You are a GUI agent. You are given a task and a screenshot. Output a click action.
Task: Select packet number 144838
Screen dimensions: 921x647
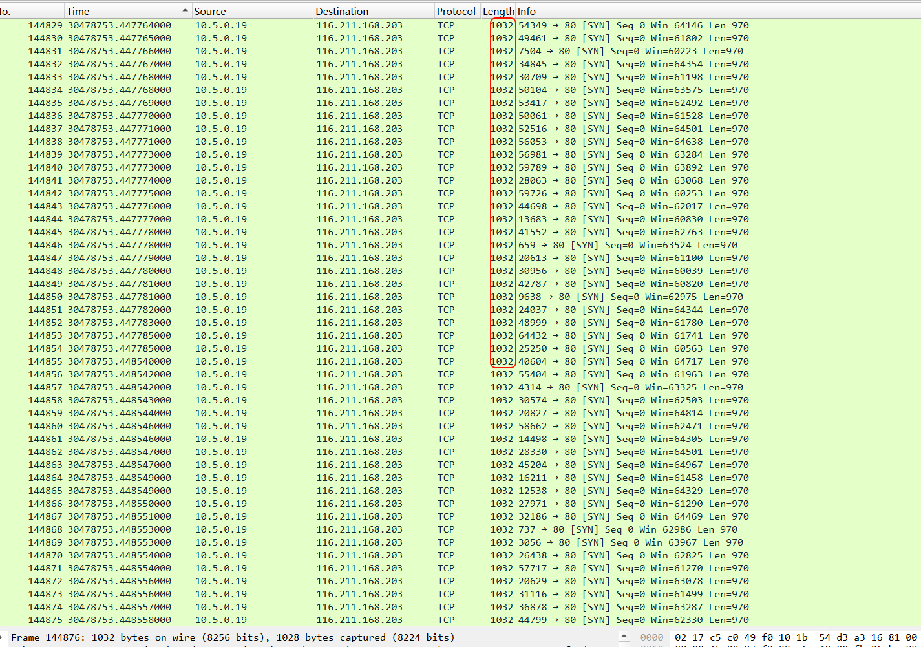click(45, 142)
